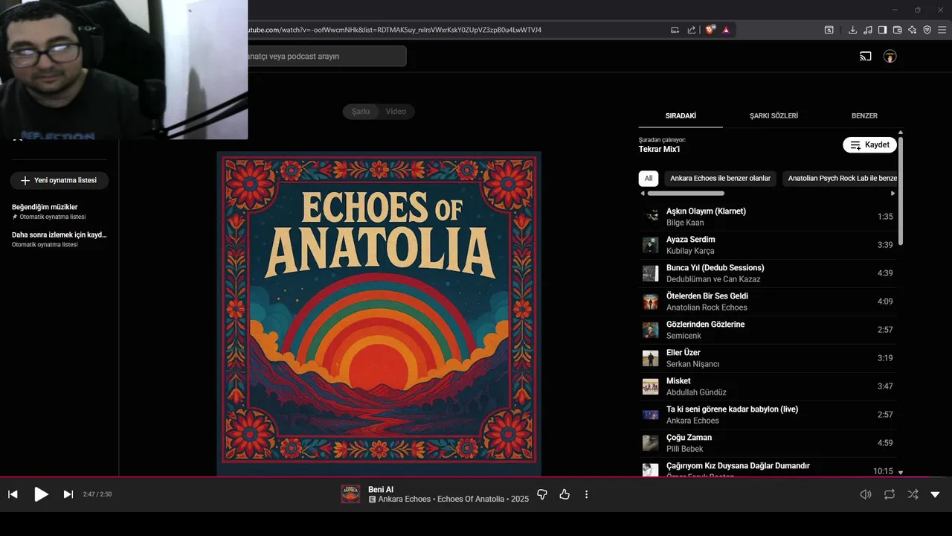Open the account avatar menu
Image resolution: width=952 pixels, height=536 pixels.
click(890, 56)
